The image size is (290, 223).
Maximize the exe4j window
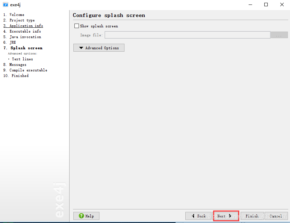[x=266, y=5]
